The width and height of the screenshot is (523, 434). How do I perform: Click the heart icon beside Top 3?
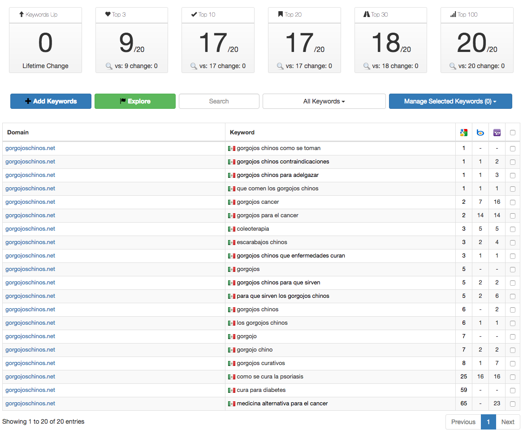pyautogui.click(x=108, y=14)
